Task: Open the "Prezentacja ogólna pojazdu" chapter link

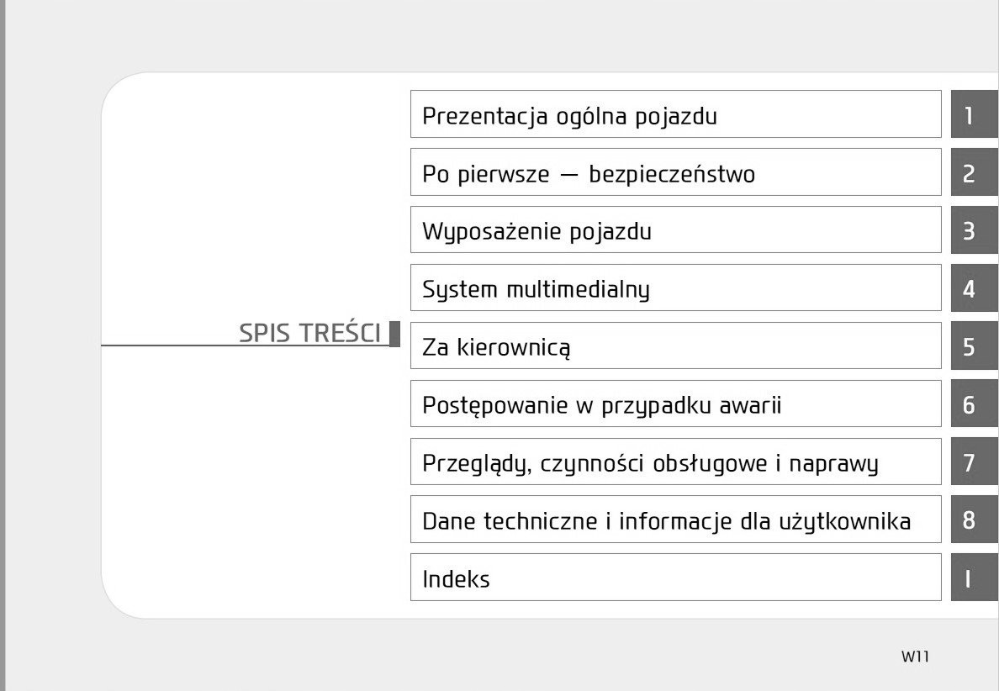Action: pos(675,114)
